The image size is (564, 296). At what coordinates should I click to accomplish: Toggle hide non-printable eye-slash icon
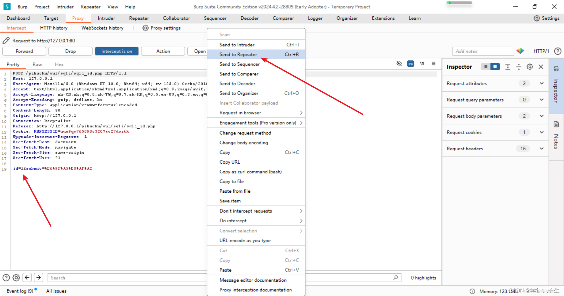coord(399,63)
